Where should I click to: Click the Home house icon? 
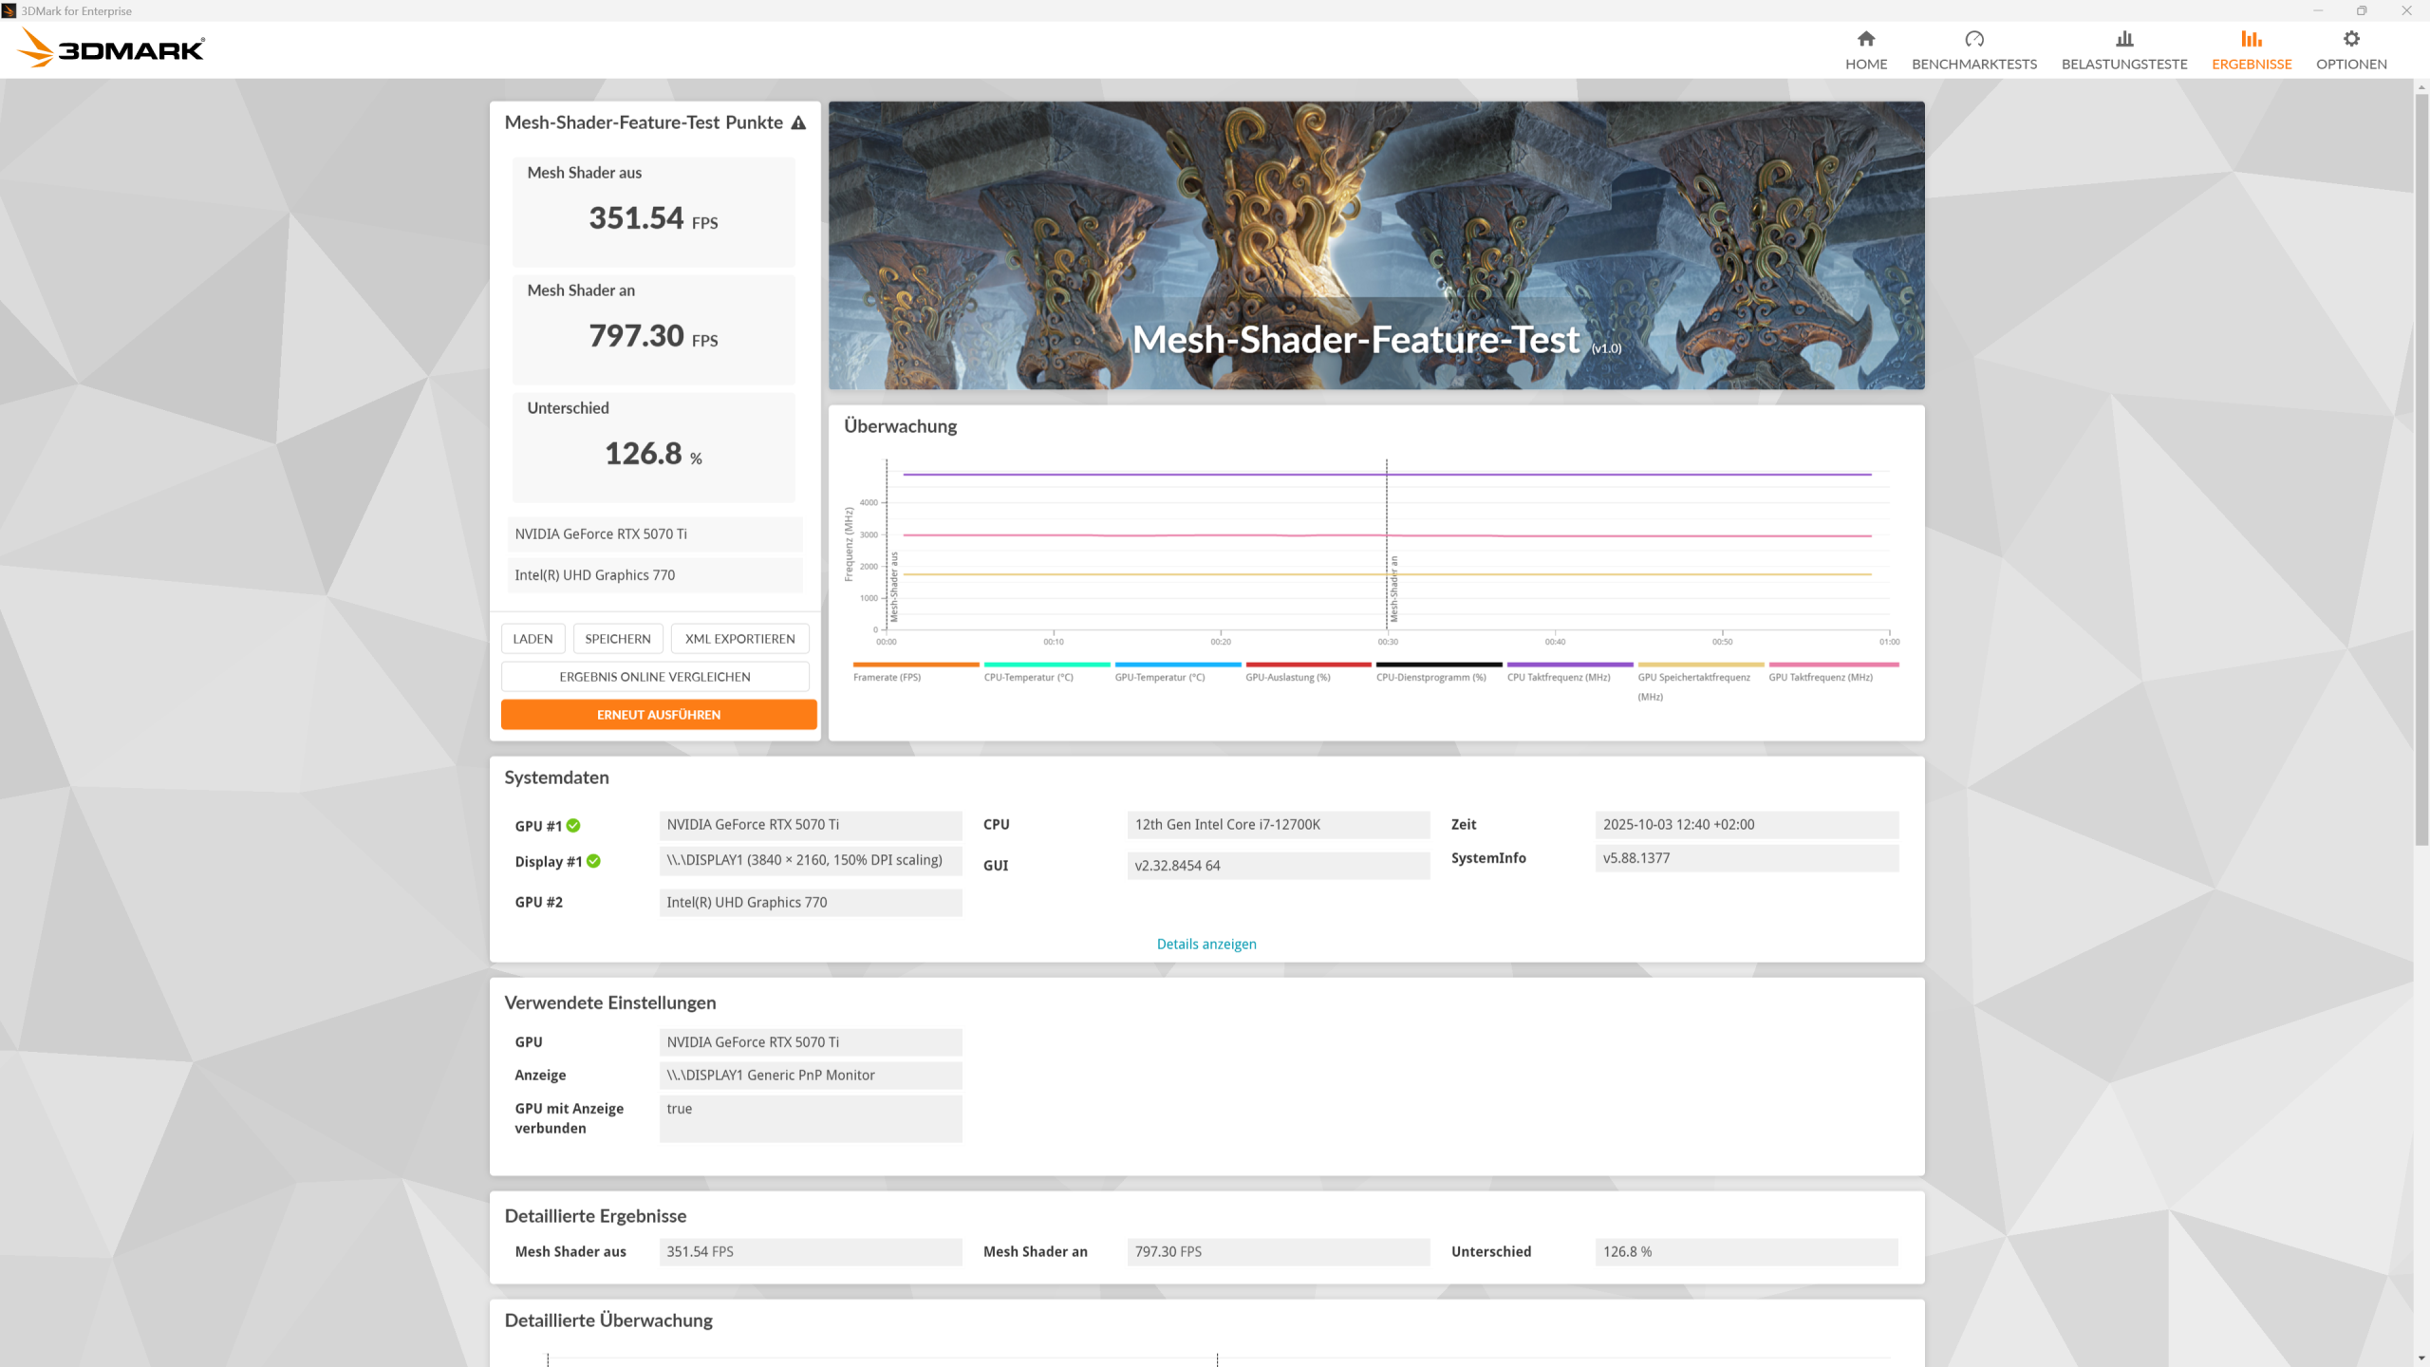pyautogui.click(x=1865, y=39)
